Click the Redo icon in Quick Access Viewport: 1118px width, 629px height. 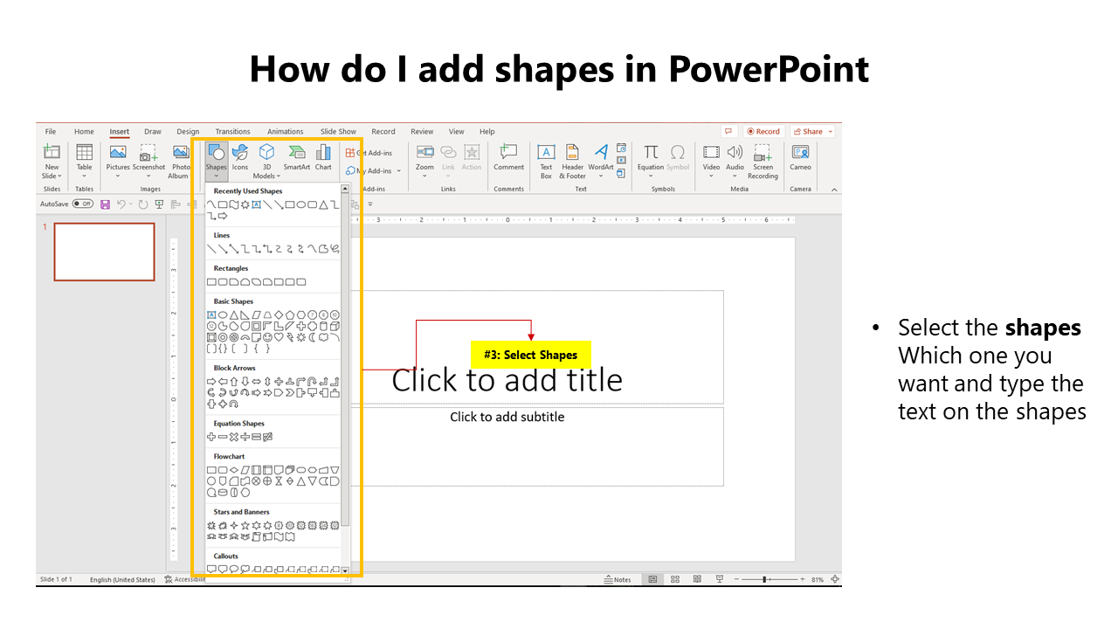pyautogui.click(x=142, y=204)
